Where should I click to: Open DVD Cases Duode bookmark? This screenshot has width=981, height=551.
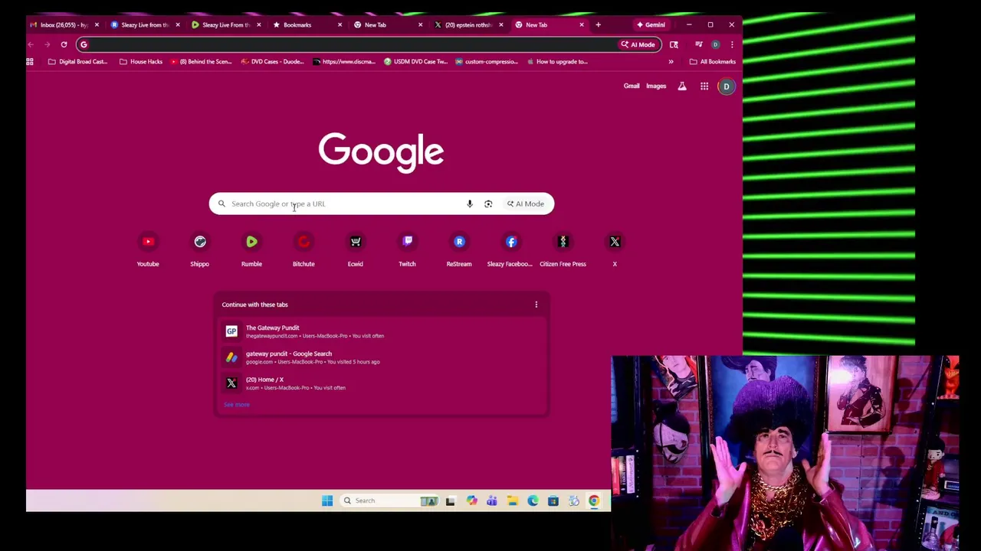point(273,61)
